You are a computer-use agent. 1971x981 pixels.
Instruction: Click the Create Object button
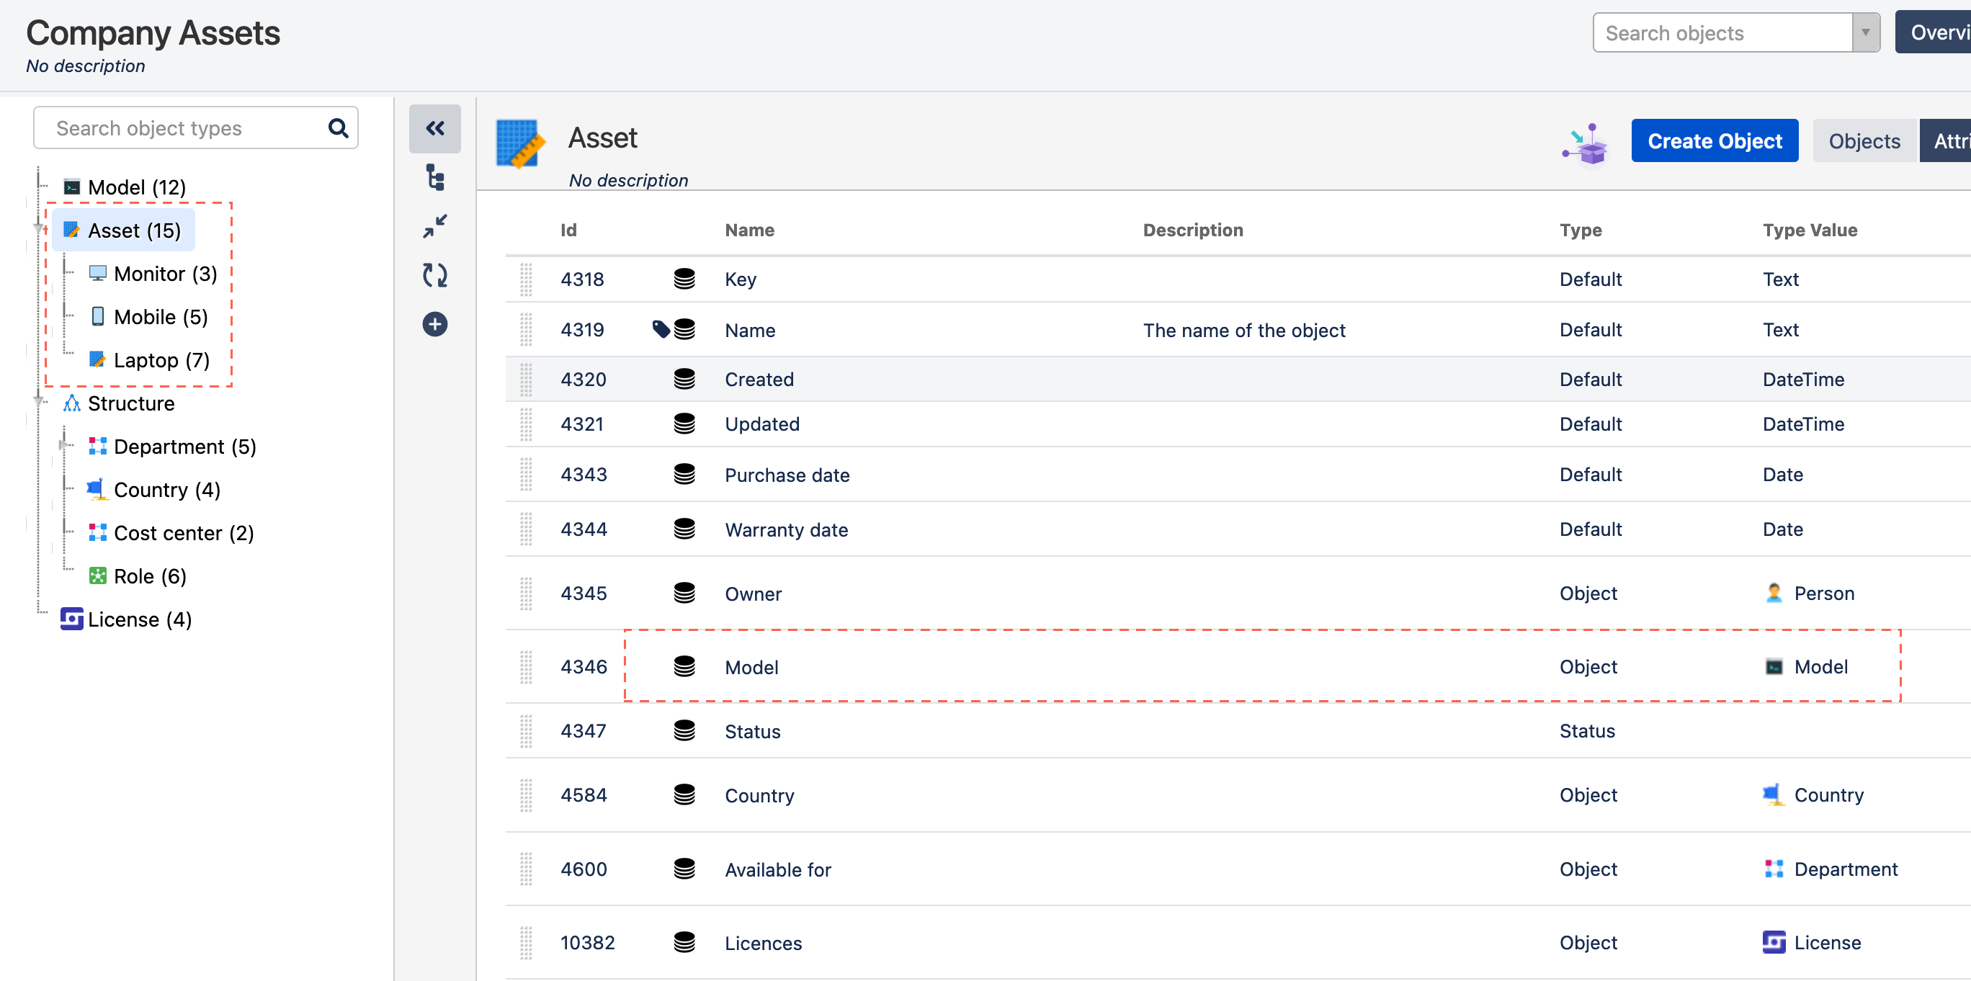[x=1714, y=140]
